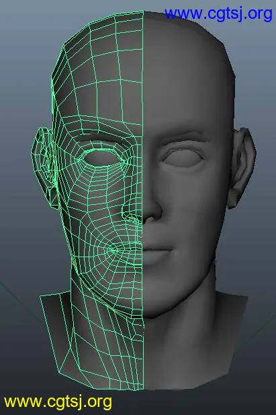Select the wireframe mouth corner edge loops
This screenshot has width=276, height=415.
click(x=112, y=250)
